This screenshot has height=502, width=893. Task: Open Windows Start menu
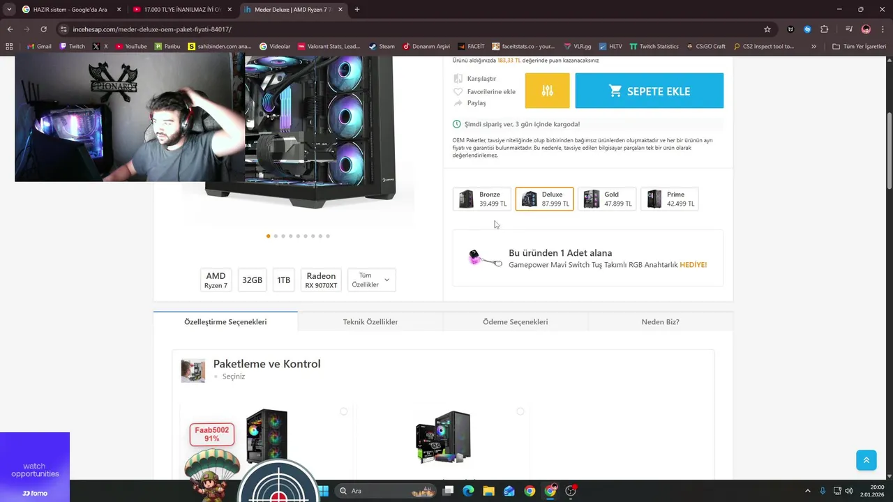[324, 491]
